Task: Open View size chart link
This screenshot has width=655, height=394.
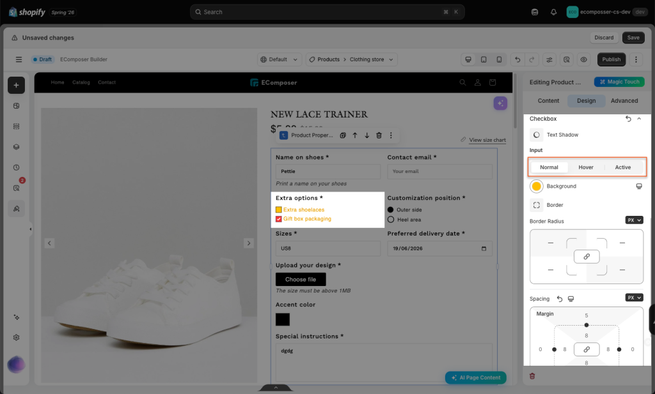Action: click(x=487, y=140)
